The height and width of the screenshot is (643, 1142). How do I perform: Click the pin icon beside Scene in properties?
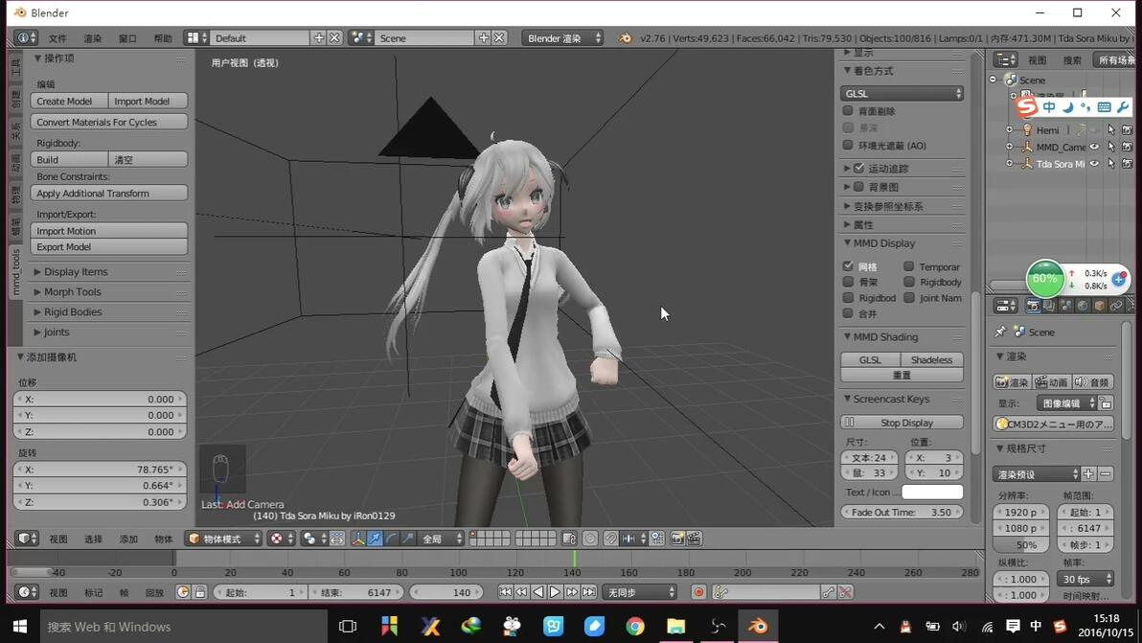tap(1001, 332)
